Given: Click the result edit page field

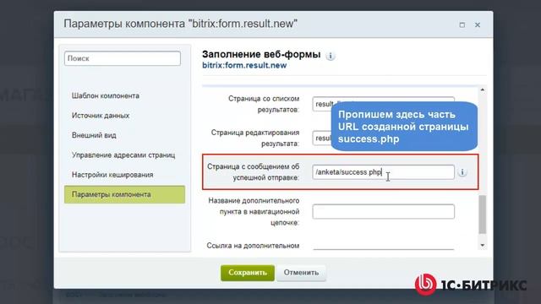Looking at the screenshot, I should click(383, 138).
